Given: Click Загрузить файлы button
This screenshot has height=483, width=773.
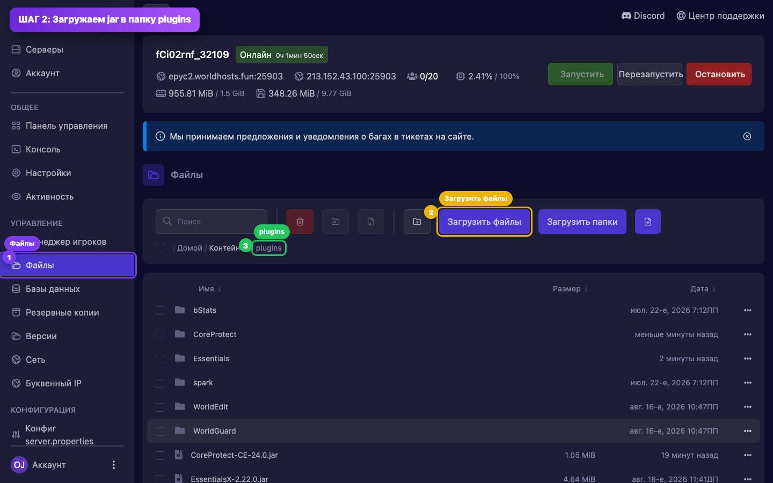Looking at the screenshot, I should click(x=484, y=222).
